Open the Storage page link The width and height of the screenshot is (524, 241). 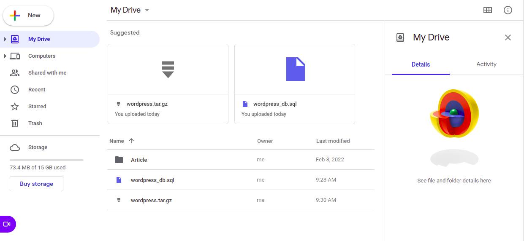coord(38,147)
